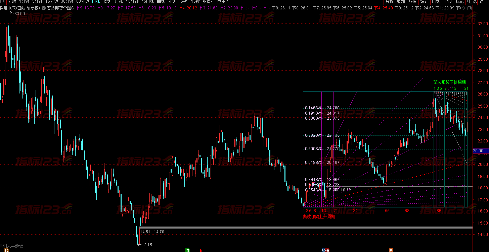Click stock title 许继电气(日线.前复权)
Screen dimensions: 489x252
click(20, 8)
